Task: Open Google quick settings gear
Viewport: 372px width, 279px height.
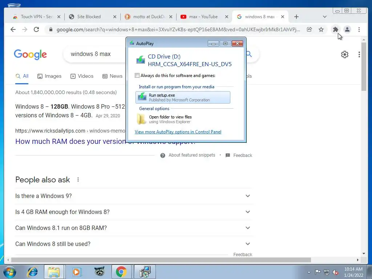Action: pos(345,54)
